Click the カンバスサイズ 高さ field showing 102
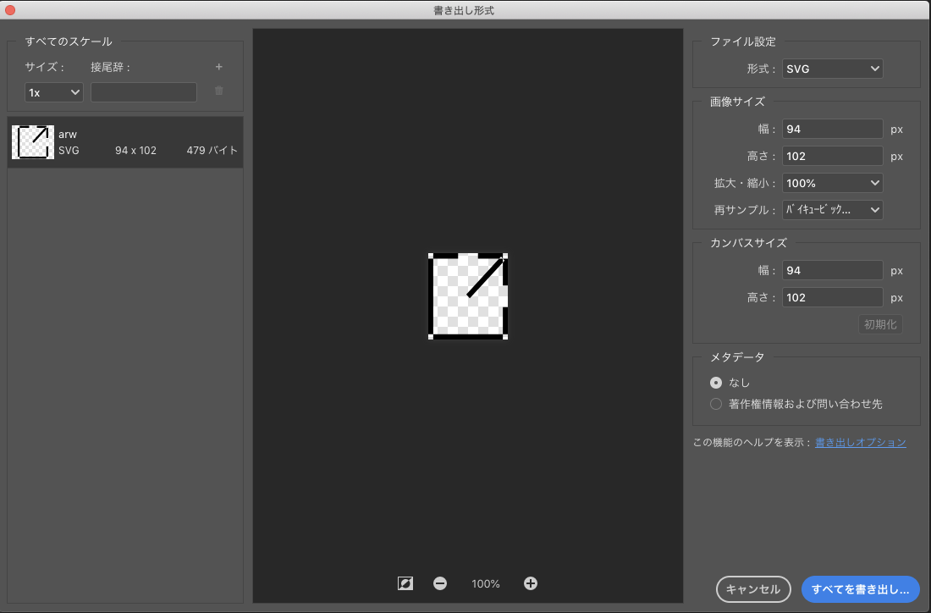Viewport: 931px width, 613px height. [831, 297]
